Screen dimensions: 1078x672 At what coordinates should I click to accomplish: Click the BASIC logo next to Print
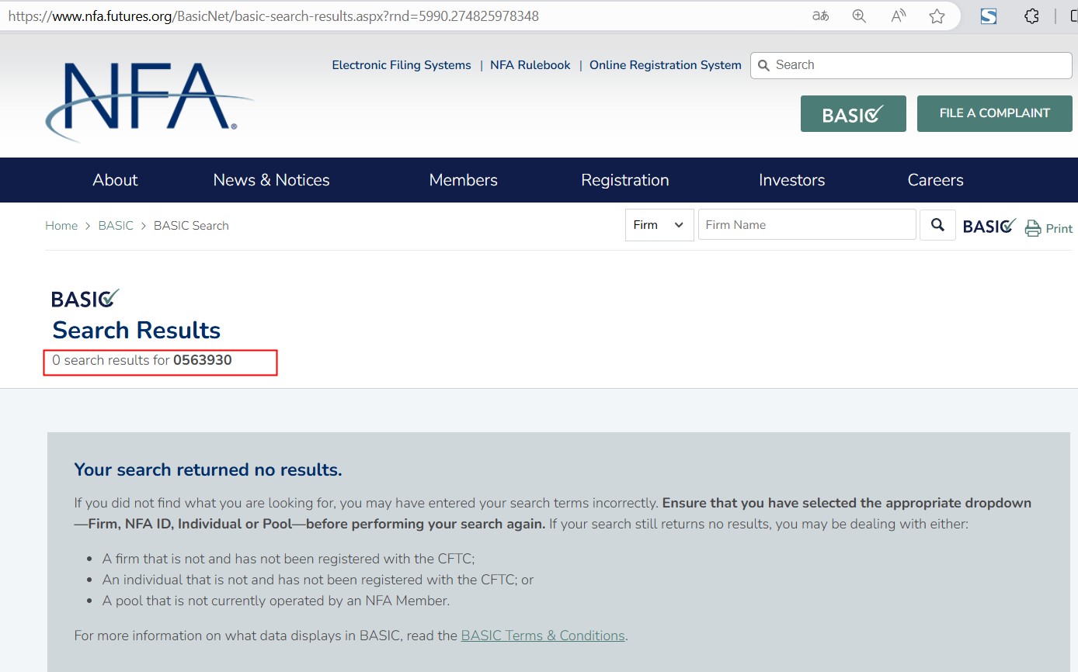tap(989, 226)
